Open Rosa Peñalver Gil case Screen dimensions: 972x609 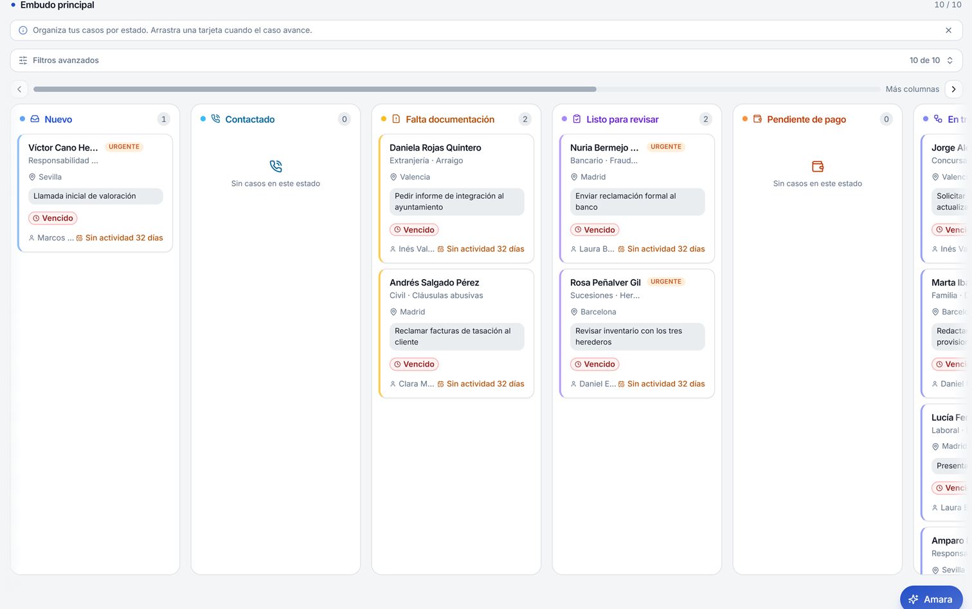coord(606,283)
